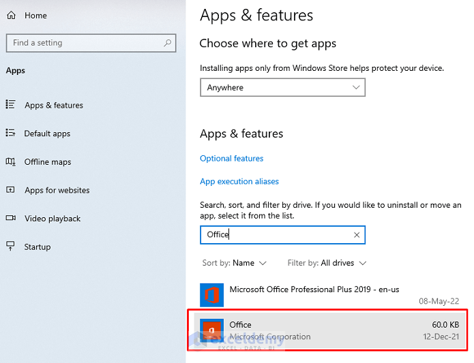Click the Office app tile icon
This screenshot has height=363, width=474.
(x=211, y=330)
